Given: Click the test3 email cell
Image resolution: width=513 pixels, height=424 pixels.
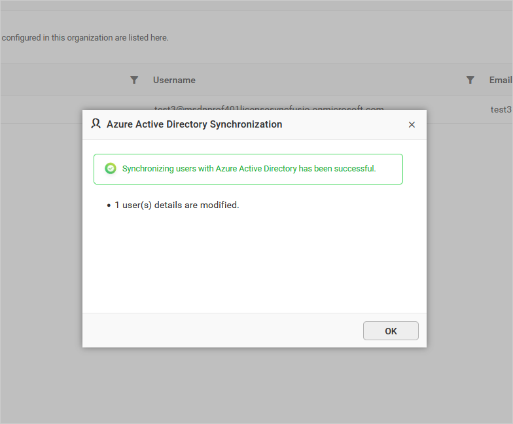Looking at the screenshot, I should 501,110.
